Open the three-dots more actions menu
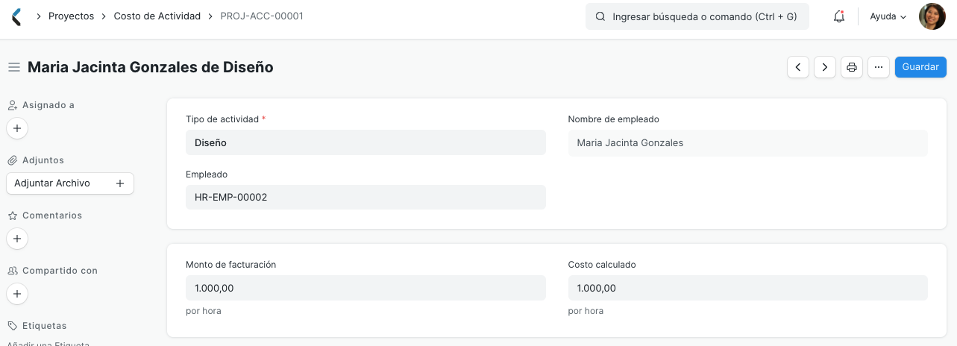Image resolution: width=957 pixels, height=346 pixels. coord(879,67)
